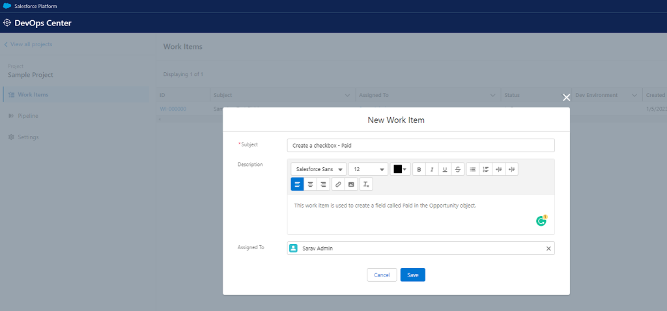
Task: Open the Subject column header menu chevron
Action: coord(348,95)
